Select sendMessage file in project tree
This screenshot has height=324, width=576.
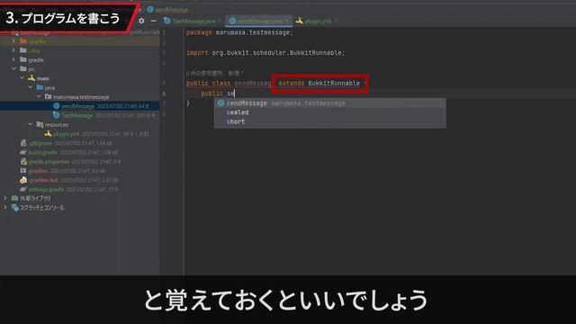coord(77,106)
